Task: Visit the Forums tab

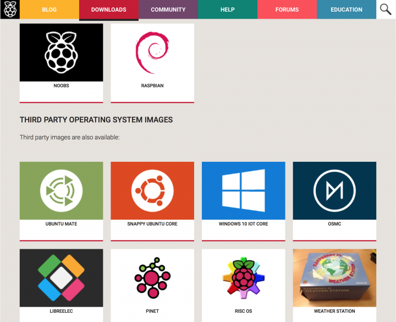Action: coord(287,9)
